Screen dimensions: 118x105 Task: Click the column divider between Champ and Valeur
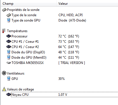[56, 4]
